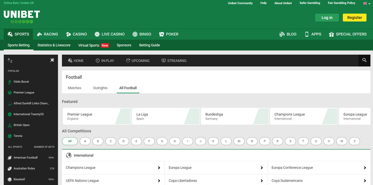Filter competitions by letter S
Screen dimensions: 373x185
[x=290, y=141]
